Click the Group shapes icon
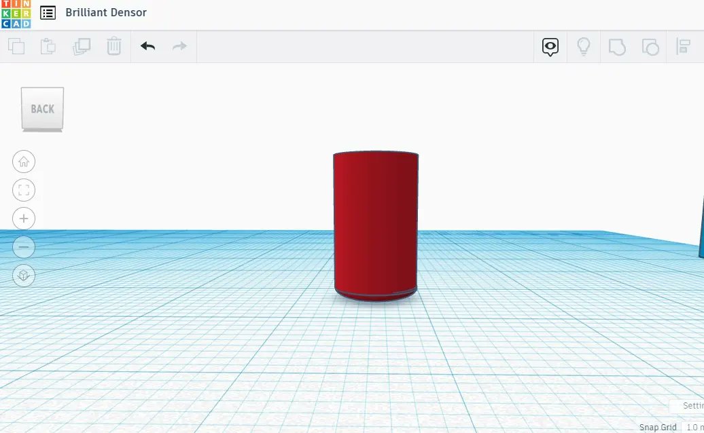704x433 pixels. pyautogui.click(x=617, y=47)
